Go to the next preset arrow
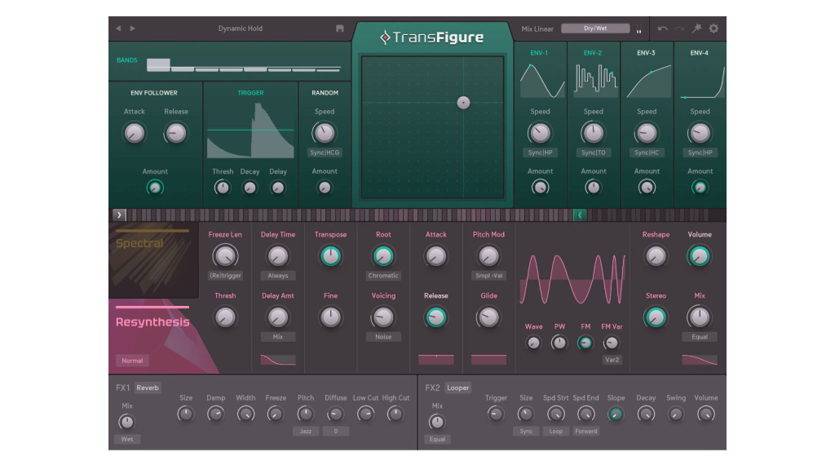 pyautogui.click(x=133, y=29)
